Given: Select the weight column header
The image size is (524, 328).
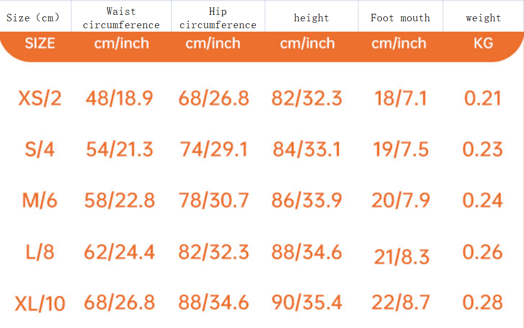Looking at the screenshot, I should coord(483,18).
